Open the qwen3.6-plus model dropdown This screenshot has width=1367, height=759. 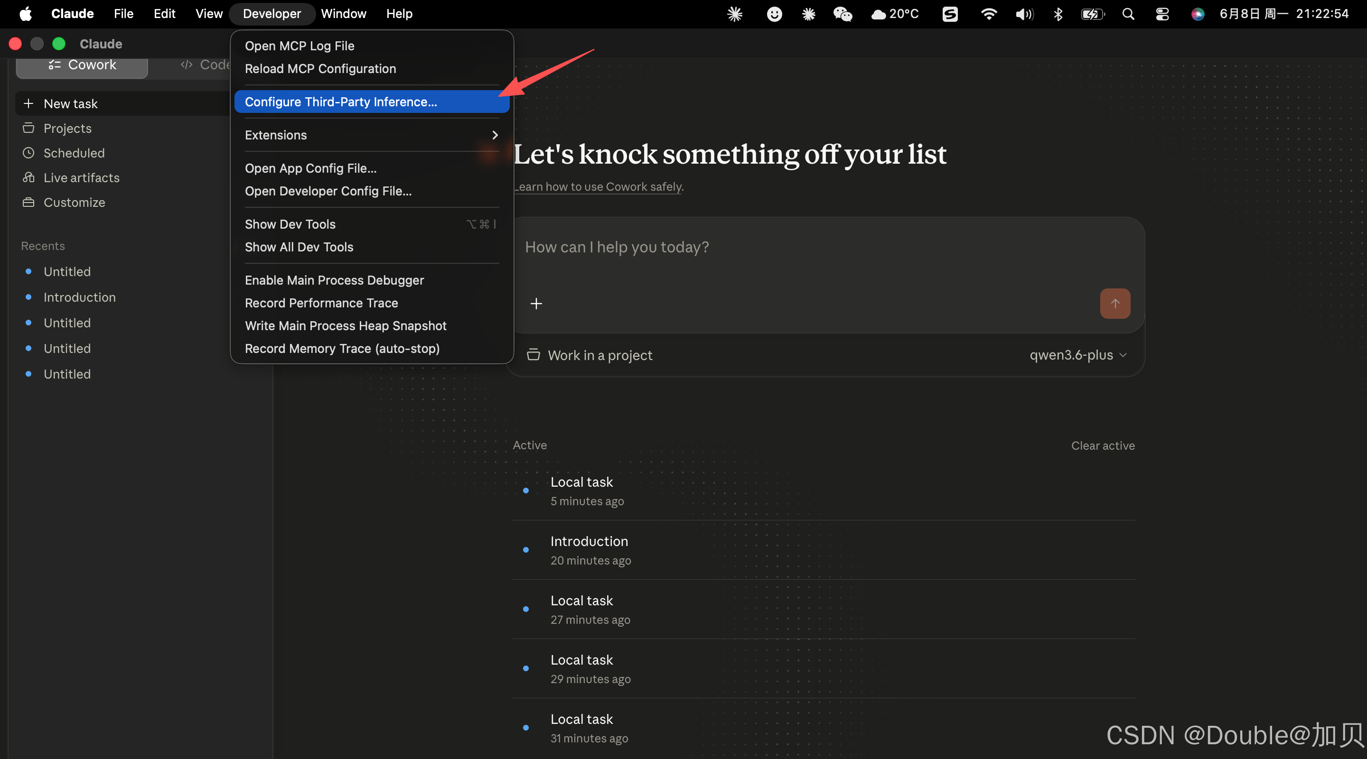coord(1078,355)
